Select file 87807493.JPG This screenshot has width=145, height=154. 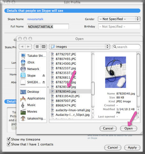70,59
